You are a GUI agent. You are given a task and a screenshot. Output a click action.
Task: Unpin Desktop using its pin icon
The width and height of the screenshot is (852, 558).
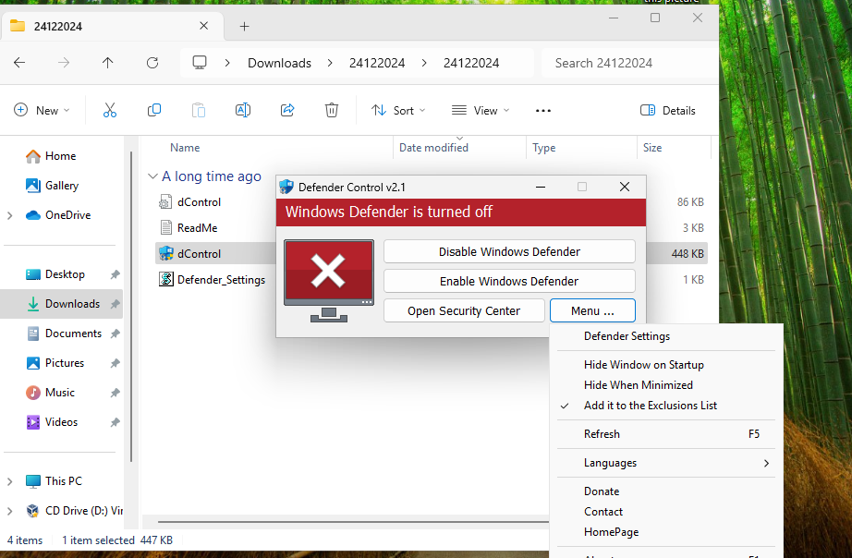click(115, 274)
